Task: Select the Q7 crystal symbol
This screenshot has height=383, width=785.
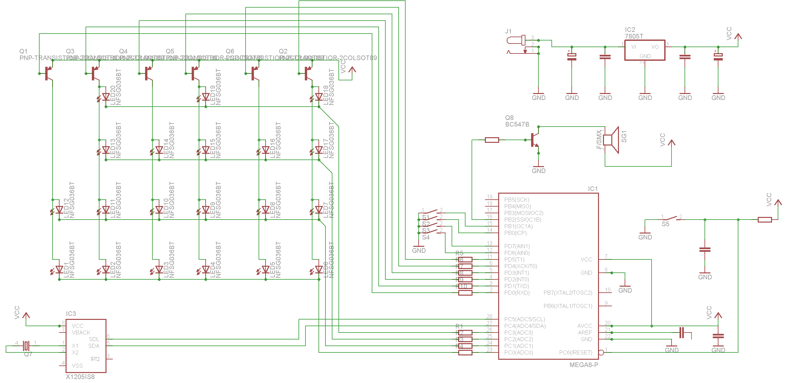Action: tap(26, 346)
